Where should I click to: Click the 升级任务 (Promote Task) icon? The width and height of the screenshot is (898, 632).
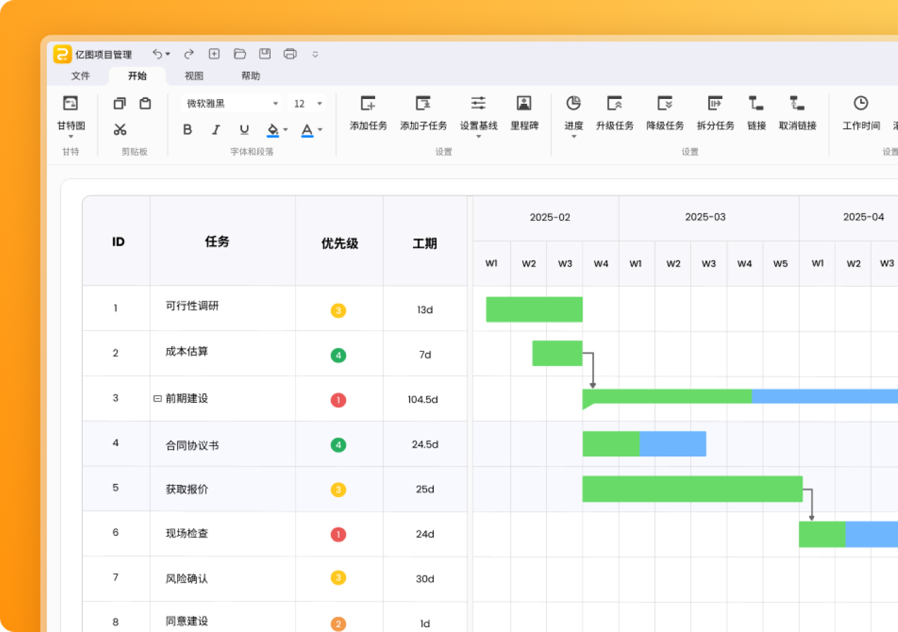tap(614, 104)
